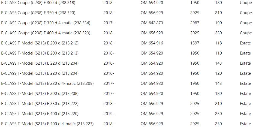The width and height of the screenshot is (253, 129).
Task: Select T-Model E 400 d (213.220)
Action: tap(126, 114)
